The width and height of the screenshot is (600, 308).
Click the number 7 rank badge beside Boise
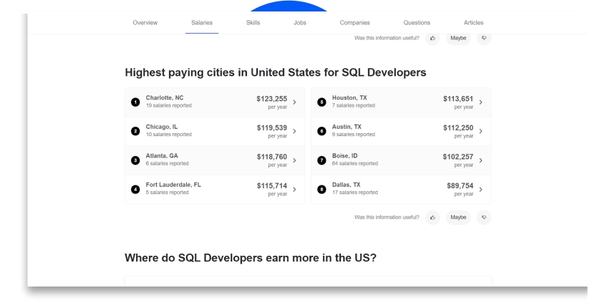coord(321,160)
